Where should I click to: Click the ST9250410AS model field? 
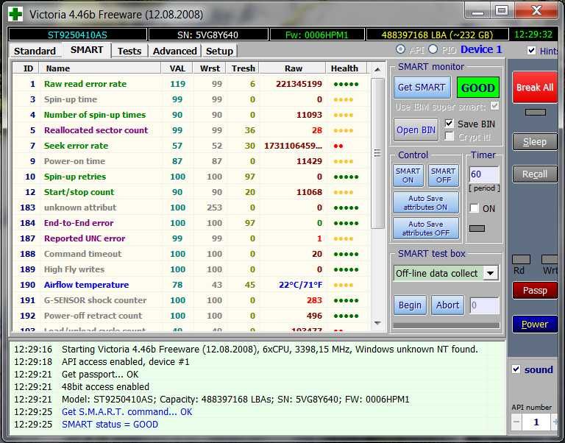tap(77, 35)
